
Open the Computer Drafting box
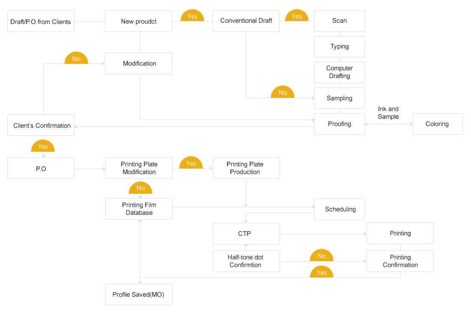(x=339, y=72)
